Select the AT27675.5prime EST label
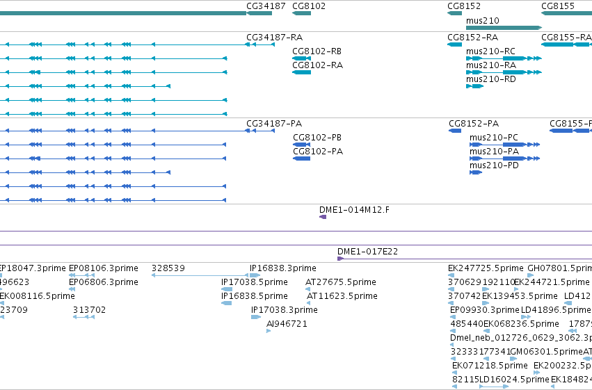Viewport: 592px width, 390px height. pyautogui.click(x=341, y=282)
